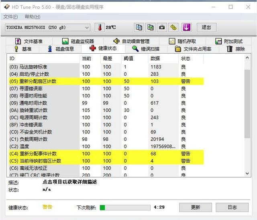Switch to the 擦除 tab
The width and height of the screenshot is (257, 220).
pos(236,49)
